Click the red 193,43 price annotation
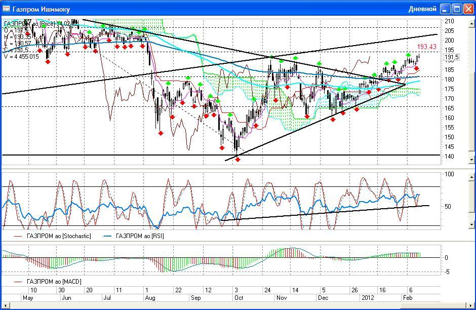Viewport: 476px width, 310px height. (x=426, y=47)
